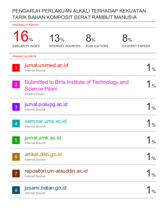Open the artikel.dikti.go.id source link
Image resolution: width=164 pixels, height=212 pixels.
(43, 155)
